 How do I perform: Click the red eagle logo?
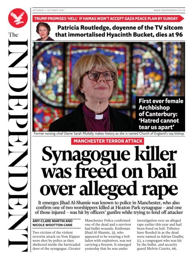coord(18,18)
